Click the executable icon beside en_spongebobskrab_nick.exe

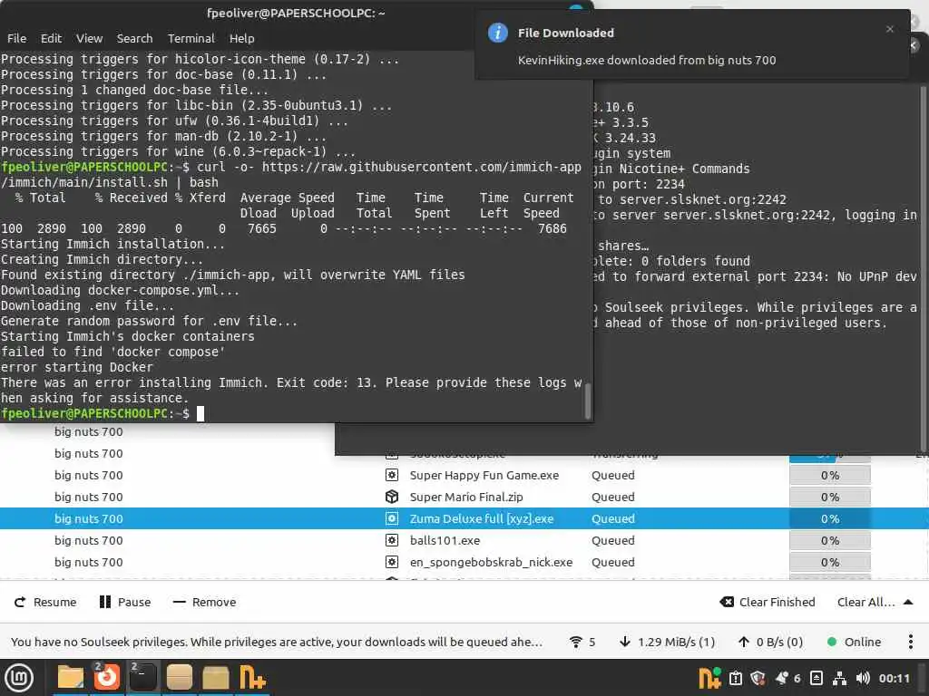click(x=392, y=562)
